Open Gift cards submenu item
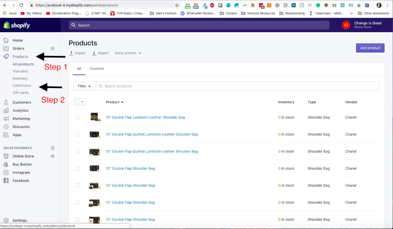The width and height of the screenshot is (393, 229). [x=21, y=92]
